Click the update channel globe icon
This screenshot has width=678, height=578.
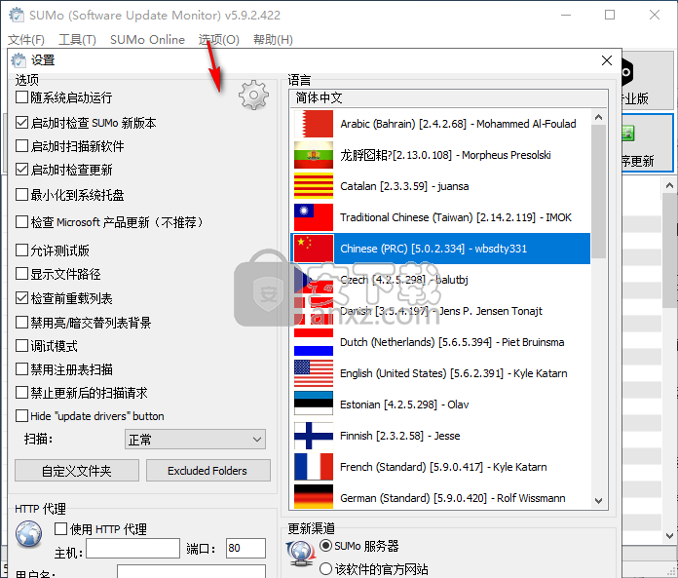point(300,554)
